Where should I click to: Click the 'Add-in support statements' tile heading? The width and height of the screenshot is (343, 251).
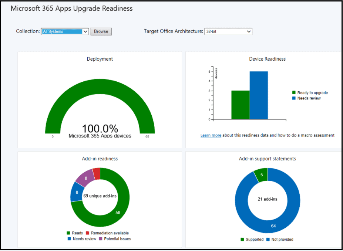click(x=267, y=159)
